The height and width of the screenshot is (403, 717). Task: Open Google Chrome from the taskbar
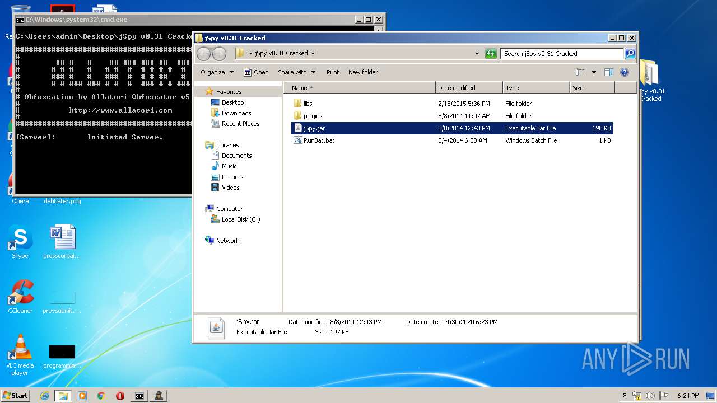(101, 396)
